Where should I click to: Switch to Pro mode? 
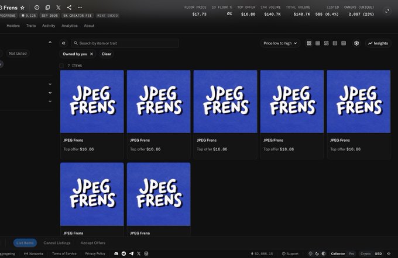coord(352,253)
